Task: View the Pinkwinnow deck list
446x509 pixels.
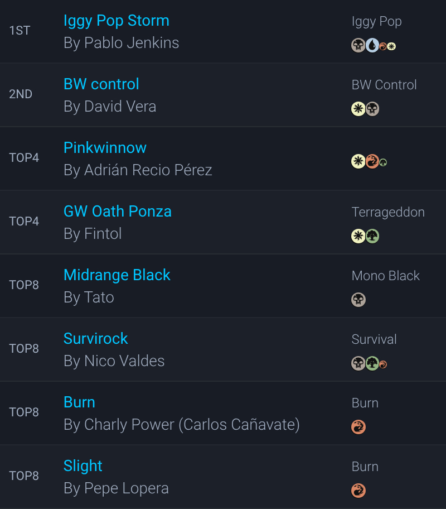Action: pyautogui.click(x=105, y=148)
